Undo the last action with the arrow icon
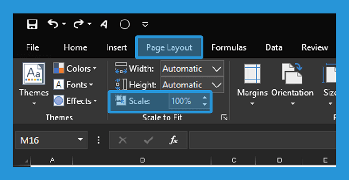This screenshot has height=180, width=349. [54, 24]
